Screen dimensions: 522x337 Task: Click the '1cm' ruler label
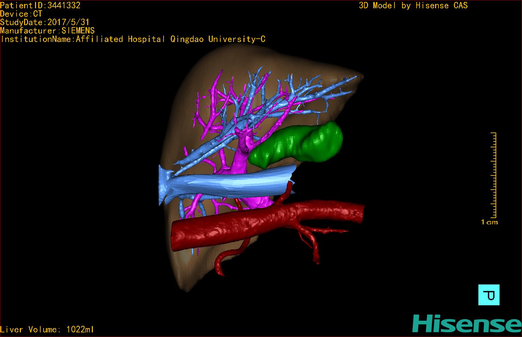[x=489, y=222]
